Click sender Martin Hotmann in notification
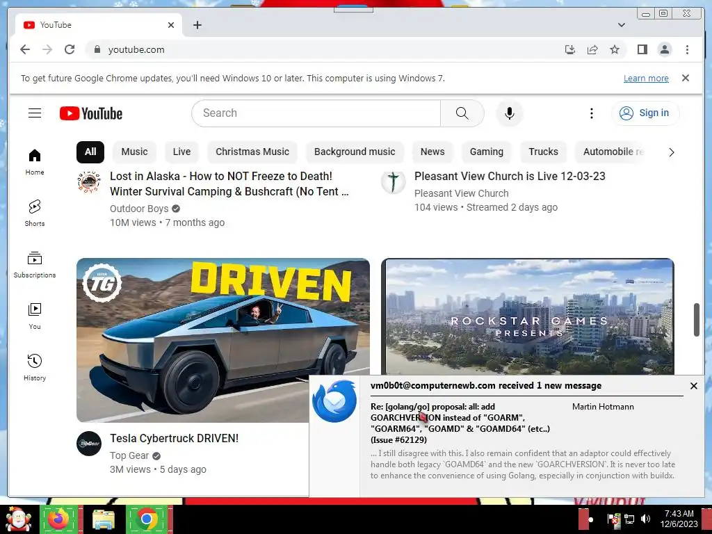The height and width of the screenshot is (534, 712). 603,406
